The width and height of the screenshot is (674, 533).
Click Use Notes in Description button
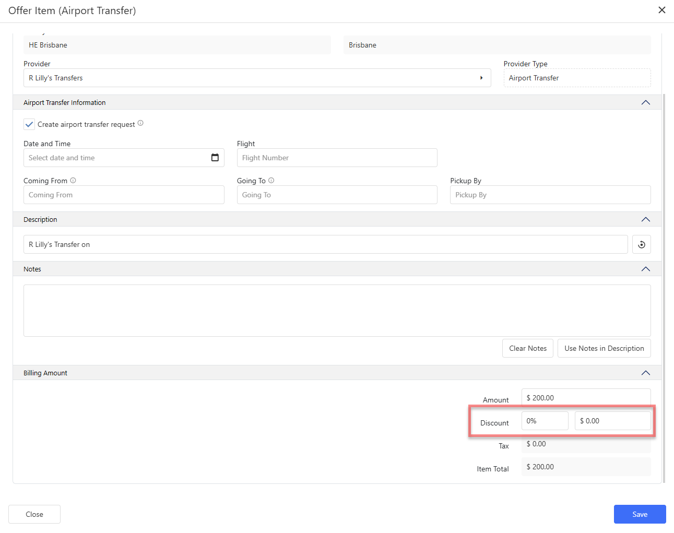click(604, 348)
